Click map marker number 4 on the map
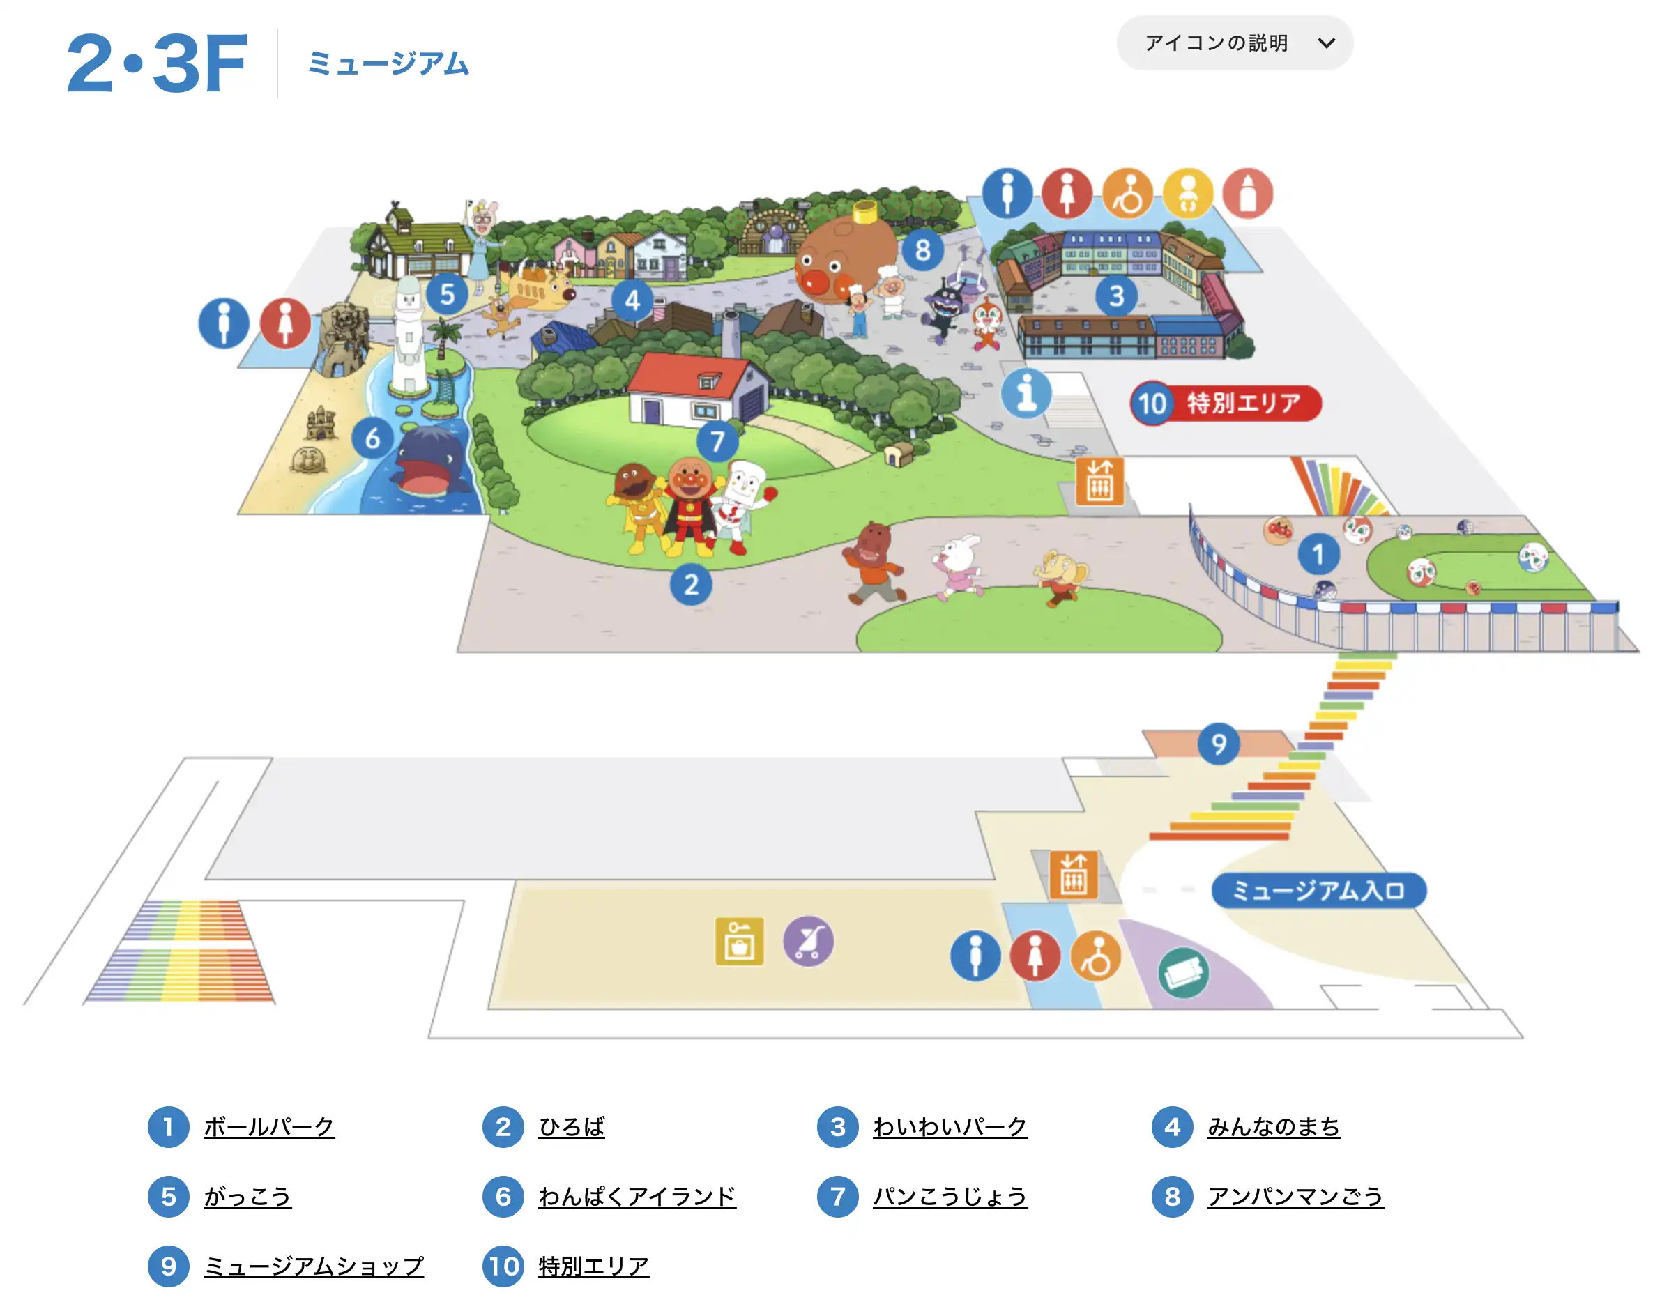 click(632, 300)
